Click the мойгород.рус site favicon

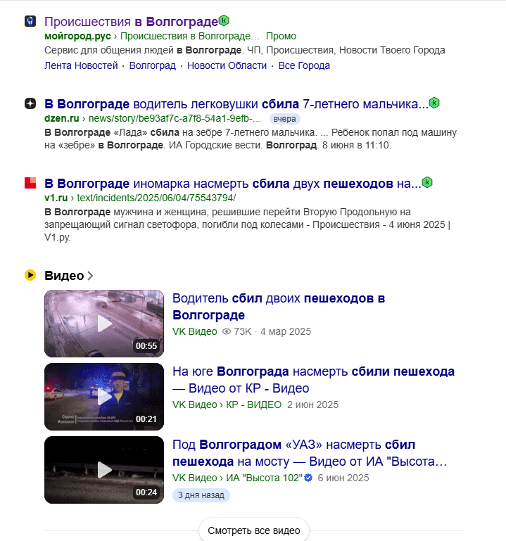(30, 21)
